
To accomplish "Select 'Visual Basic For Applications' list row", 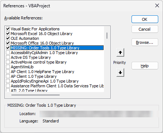I will (x=35, y=29).
